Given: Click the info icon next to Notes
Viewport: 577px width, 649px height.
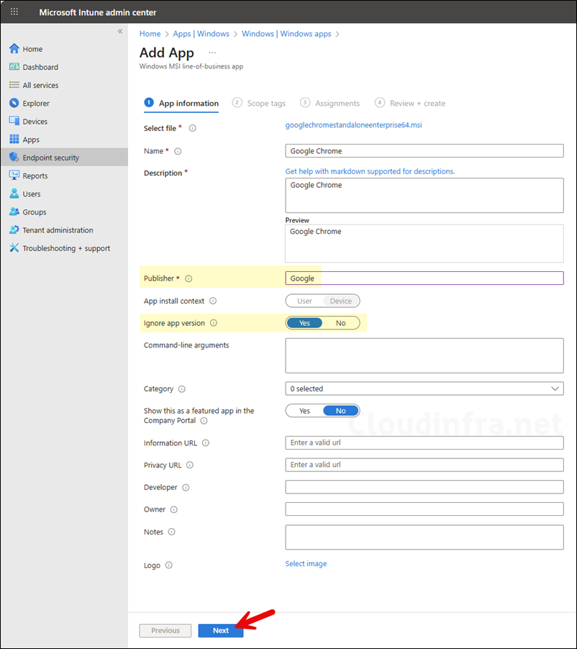Looking at the screenshot, I should (172, 532).
